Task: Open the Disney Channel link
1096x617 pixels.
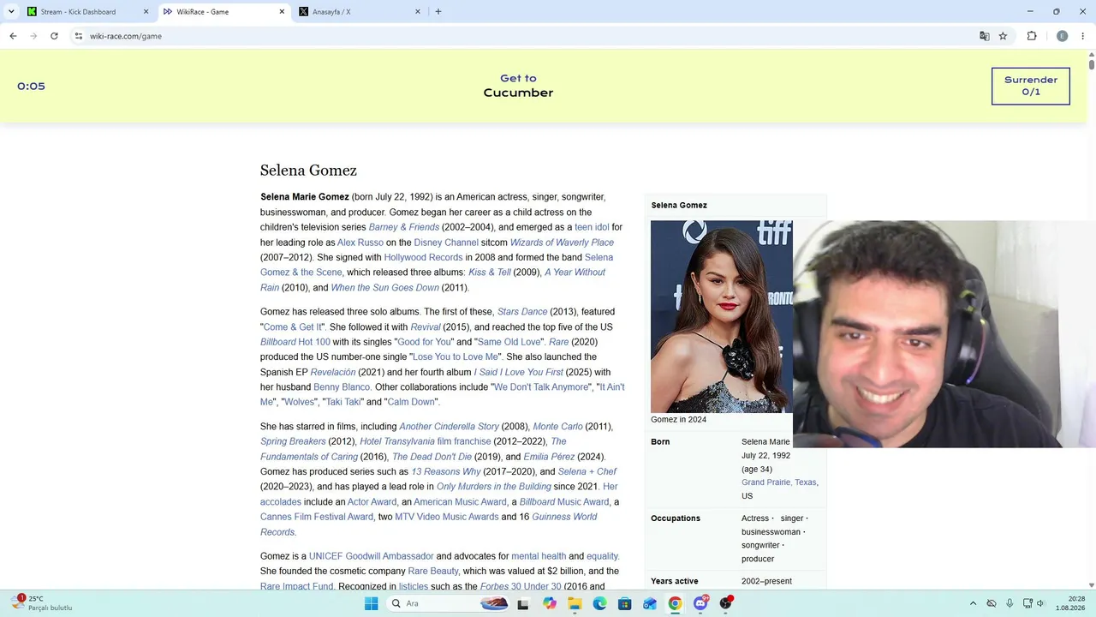Action: pos(446,243)
